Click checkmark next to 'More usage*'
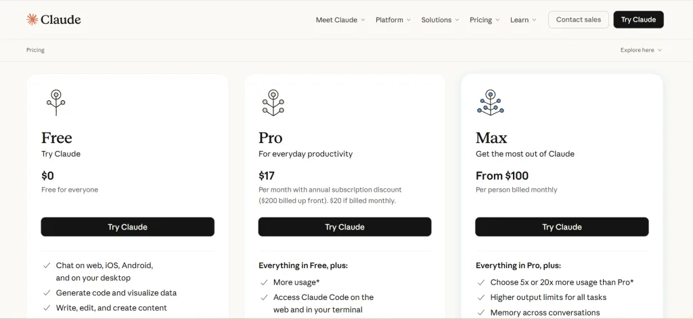Viewport: 693px width, 319px height. 264,282
